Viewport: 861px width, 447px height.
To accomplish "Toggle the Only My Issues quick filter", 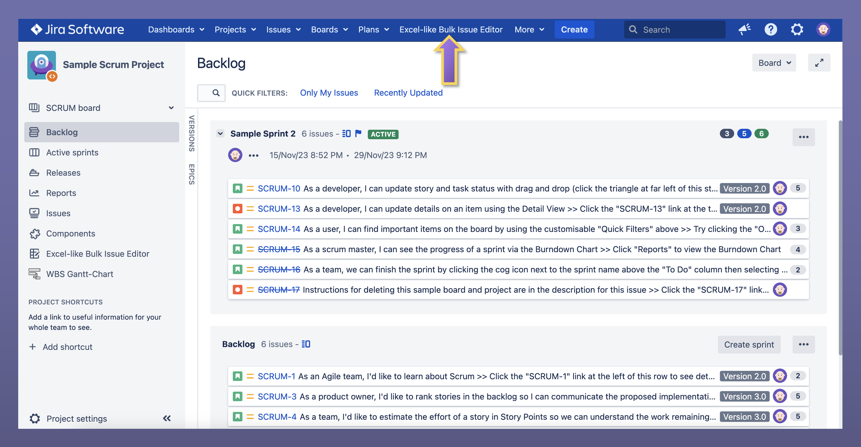I will click(x=329, y=93).
